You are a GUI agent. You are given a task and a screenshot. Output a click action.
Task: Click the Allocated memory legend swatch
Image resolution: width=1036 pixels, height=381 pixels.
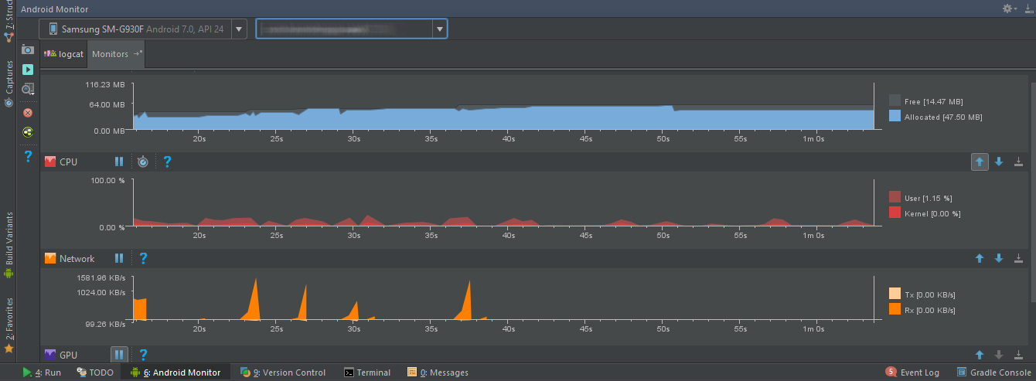point(895,116)
